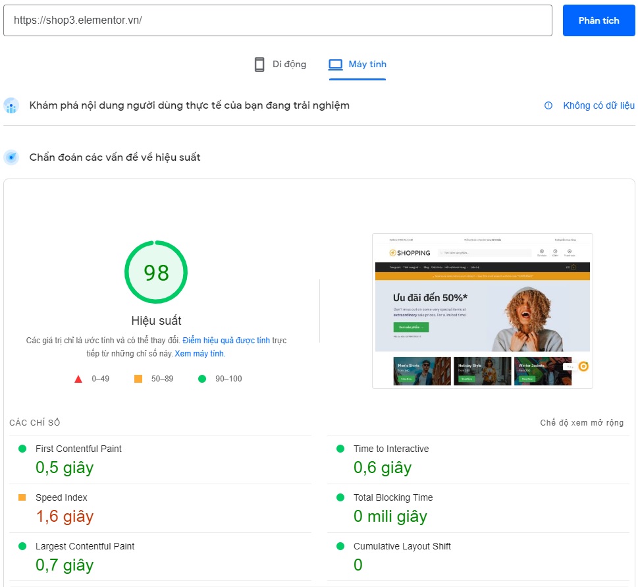The image size is (638, 587).
Task: Toggle Chế độ xem mở rộng view
Action: [x=581, y=423]
